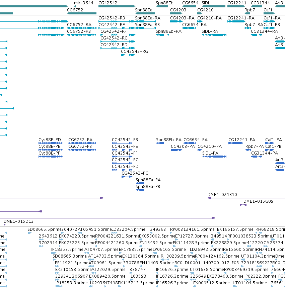Select EST 349363
Image resolution: width=285 pixels, height=288 pixels.
tap(158, 229)
